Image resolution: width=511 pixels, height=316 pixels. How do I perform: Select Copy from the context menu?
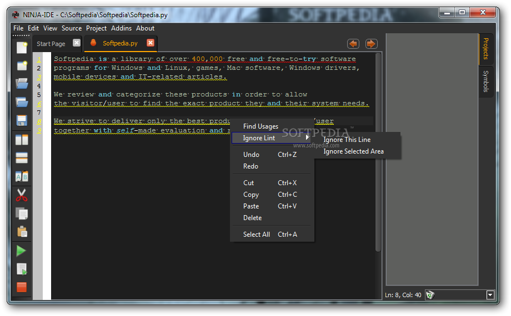[x=271, y=195]
